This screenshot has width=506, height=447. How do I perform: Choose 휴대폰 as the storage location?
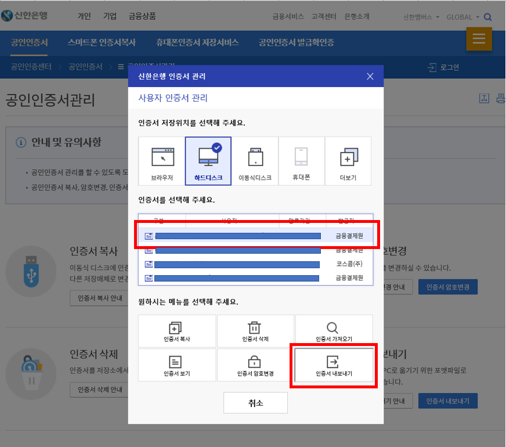point(301,161)
